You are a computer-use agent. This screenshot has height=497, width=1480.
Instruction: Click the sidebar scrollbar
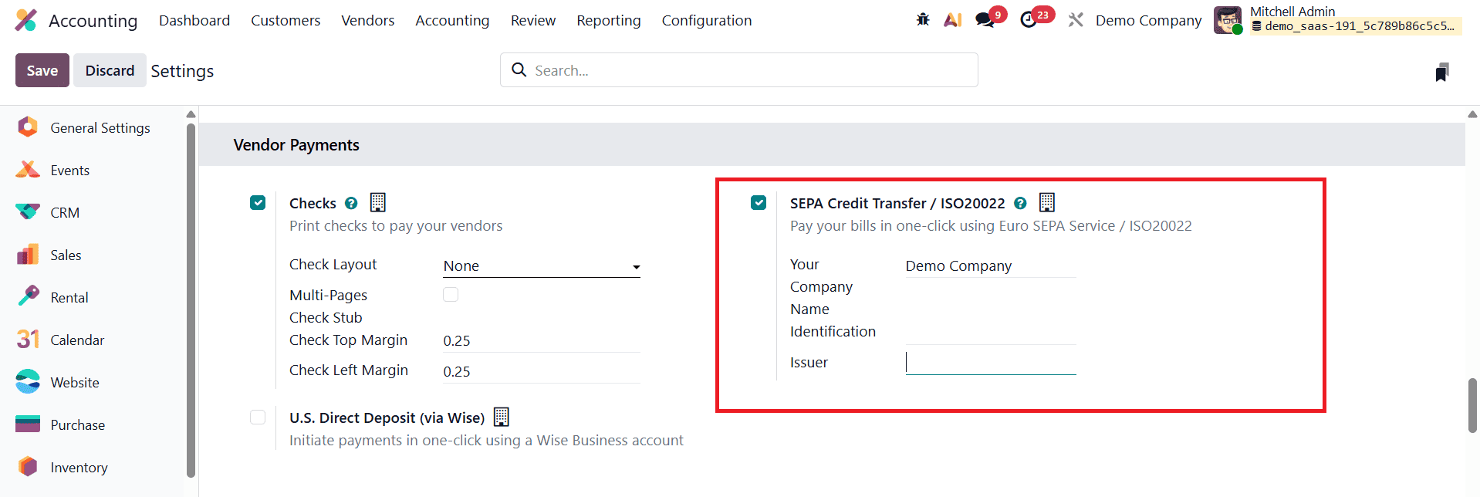(x=191, y=301)
